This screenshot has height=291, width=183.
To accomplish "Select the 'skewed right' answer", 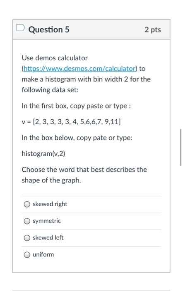I will point(27,205).
